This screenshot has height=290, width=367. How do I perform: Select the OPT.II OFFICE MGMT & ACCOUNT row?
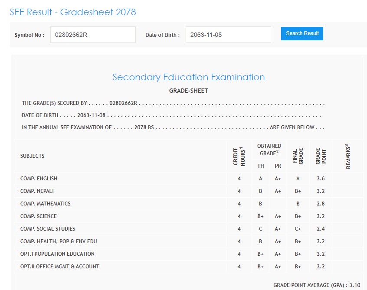(59, 267)
